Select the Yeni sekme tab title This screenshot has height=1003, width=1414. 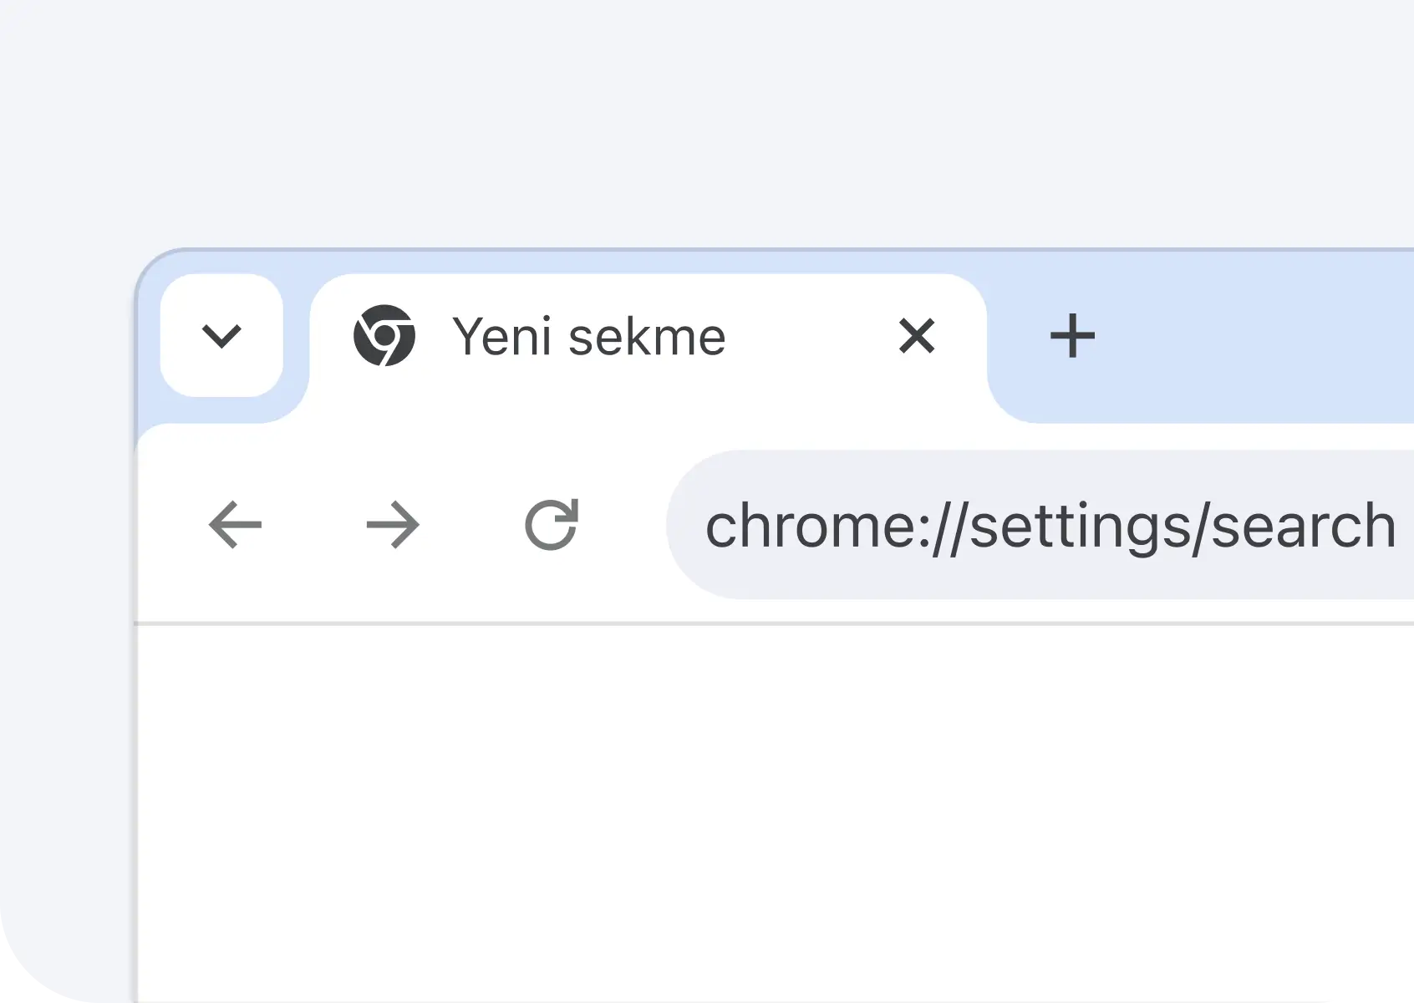[589, 337]
